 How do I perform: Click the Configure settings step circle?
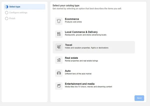6,12
